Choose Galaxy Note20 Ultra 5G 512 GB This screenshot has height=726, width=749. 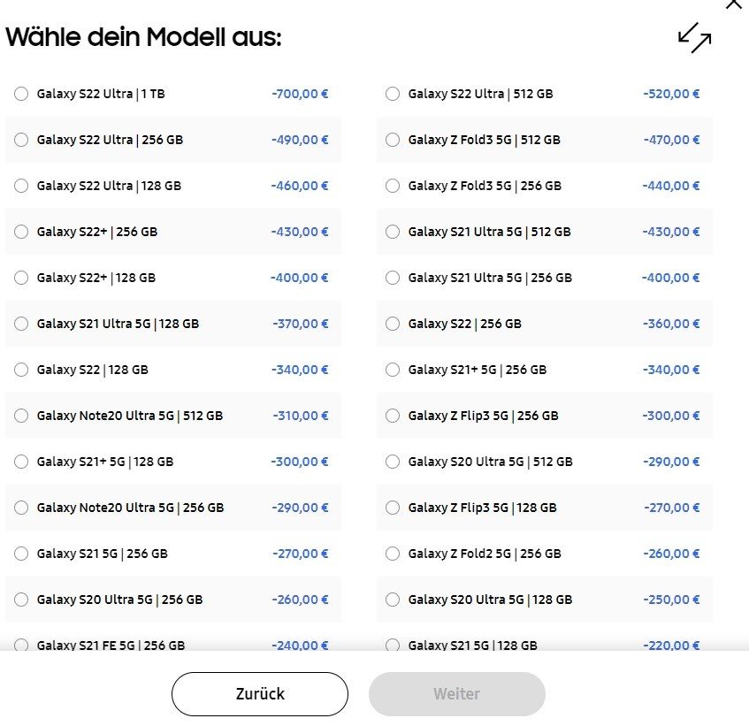click(21, 416)
